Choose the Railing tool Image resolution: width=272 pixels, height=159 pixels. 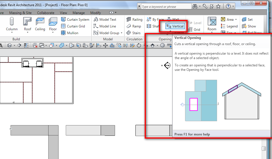click(134, 19)
